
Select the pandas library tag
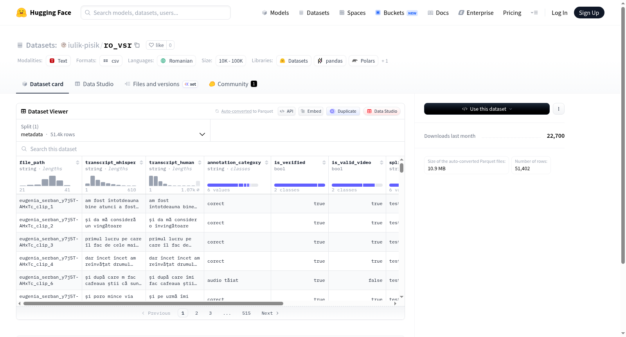pyautogui.click(x=330, y=61)
